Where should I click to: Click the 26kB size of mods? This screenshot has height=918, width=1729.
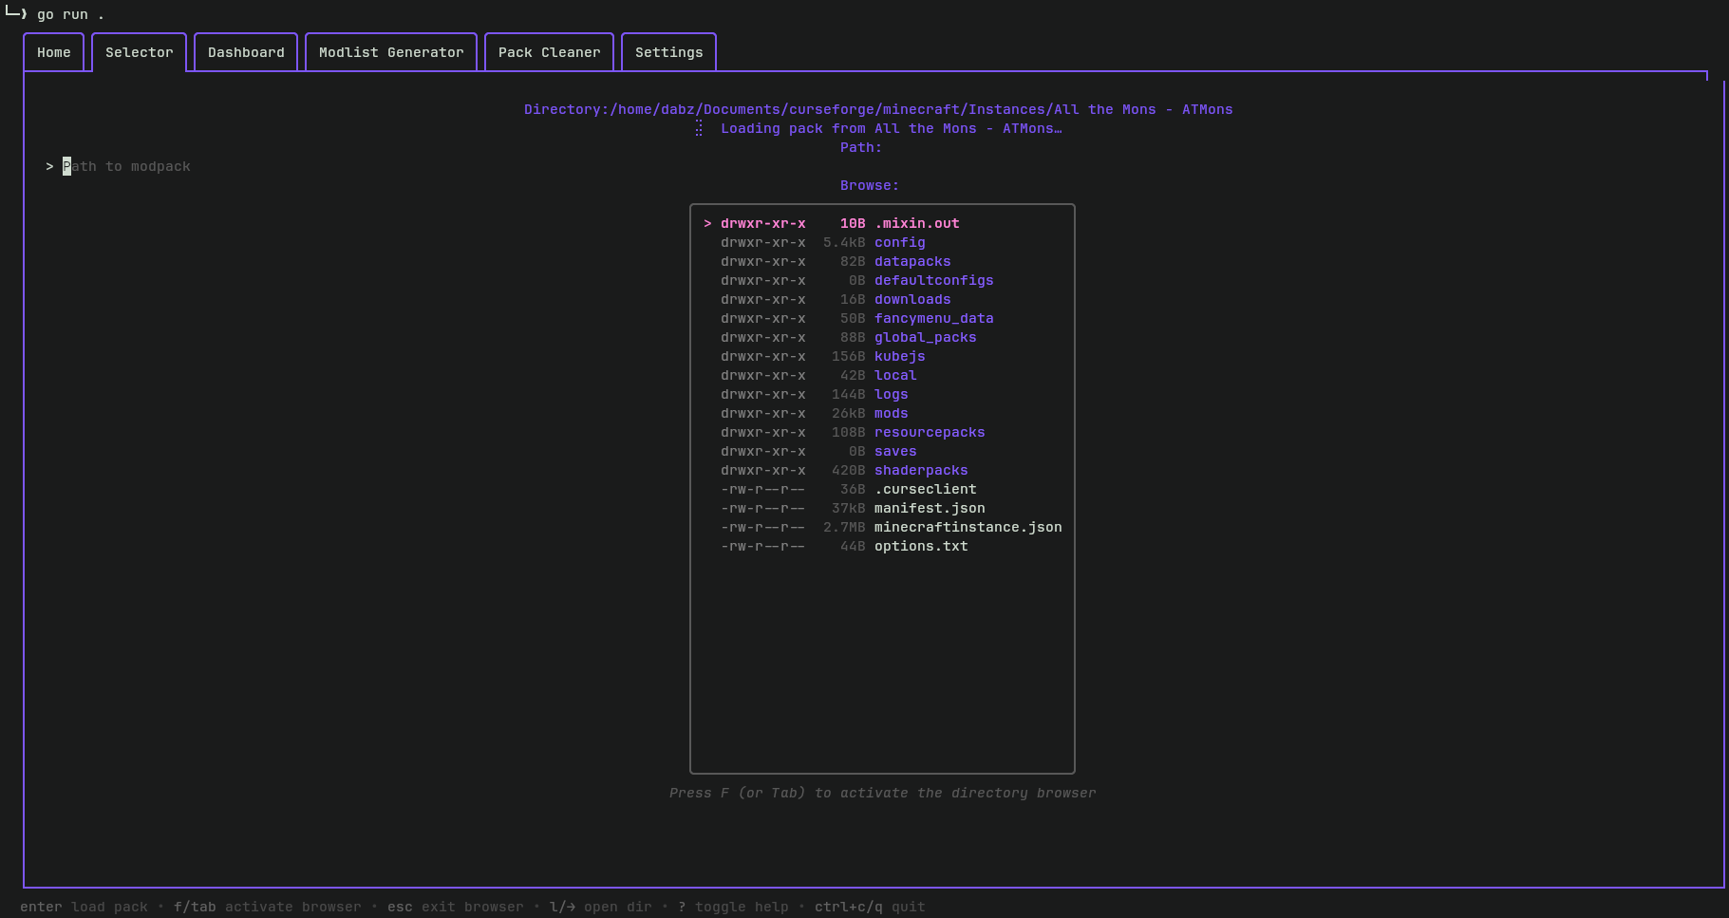848,413
